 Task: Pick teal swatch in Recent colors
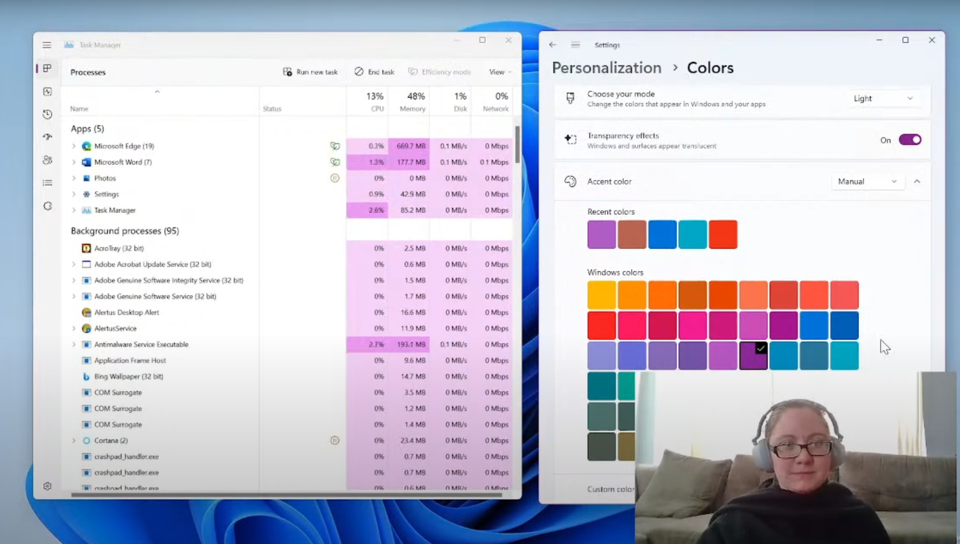click(692, 235)
